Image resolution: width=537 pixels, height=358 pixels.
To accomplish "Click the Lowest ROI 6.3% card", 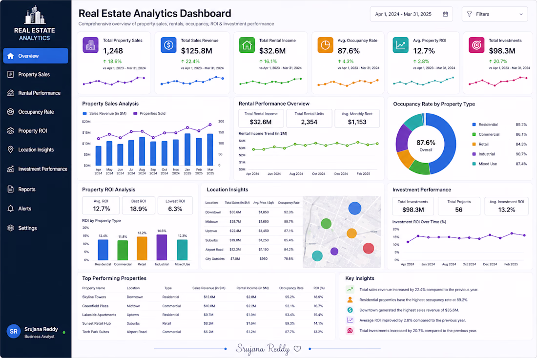I will [x=175, y=205].
